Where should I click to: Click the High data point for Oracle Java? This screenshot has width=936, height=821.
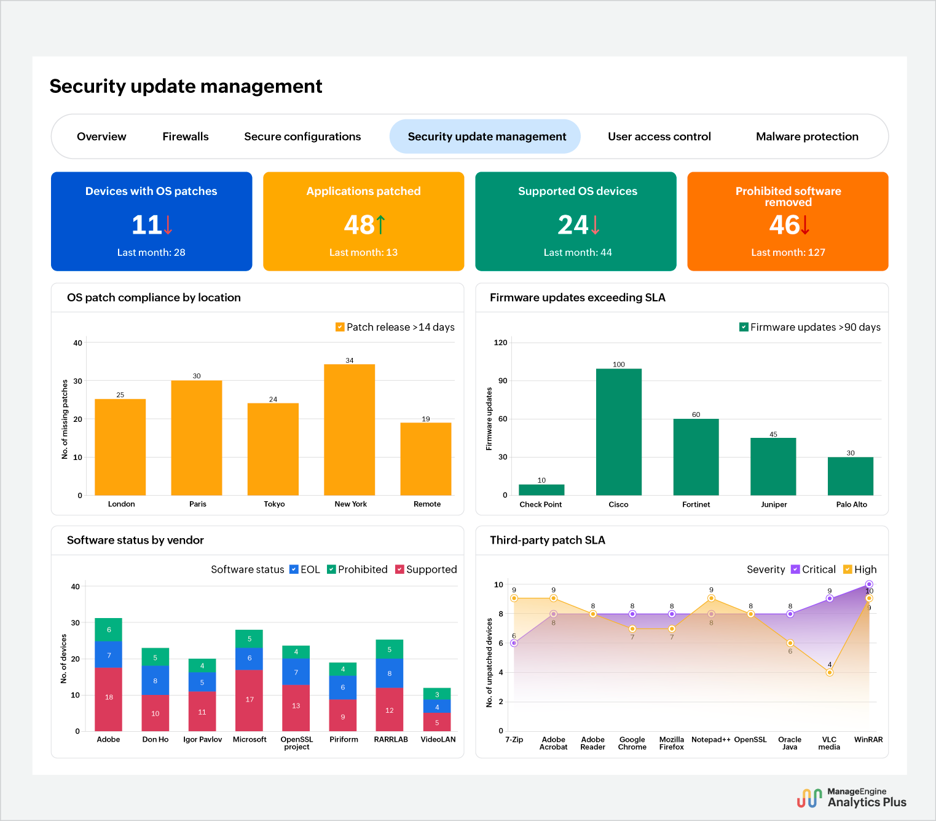790,643
